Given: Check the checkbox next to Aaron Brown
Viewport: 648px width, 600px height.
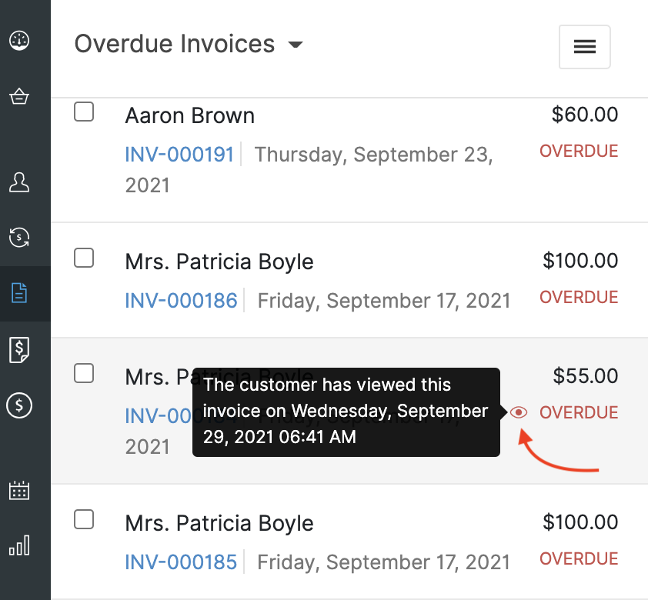Looking at the screenshot, I should tap(84, 112).
